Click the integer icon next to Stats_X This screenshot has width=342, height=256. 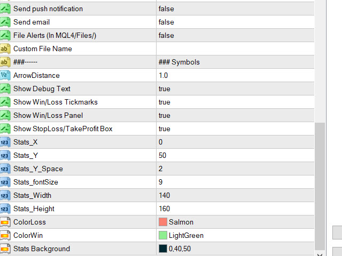tap(5, 142)
